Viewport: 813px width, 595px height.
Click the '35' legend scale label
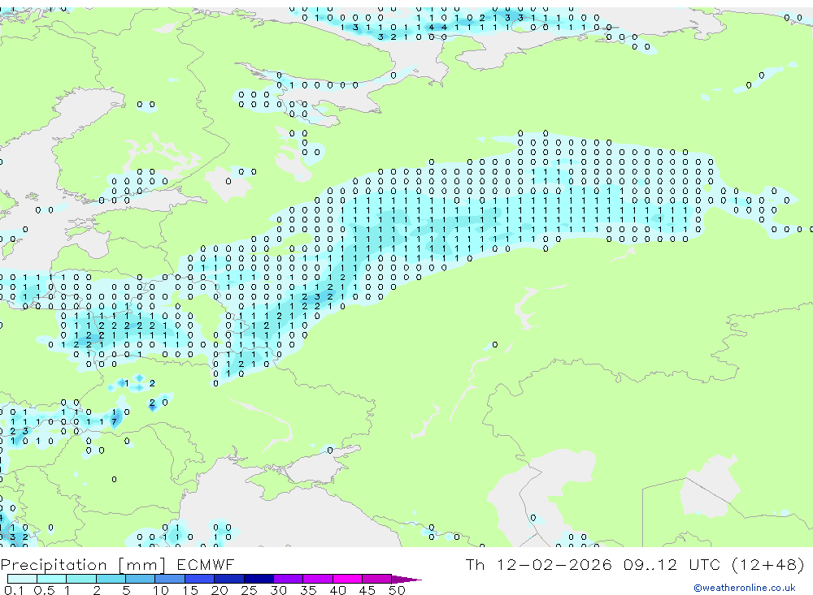[x=308, y=590]
